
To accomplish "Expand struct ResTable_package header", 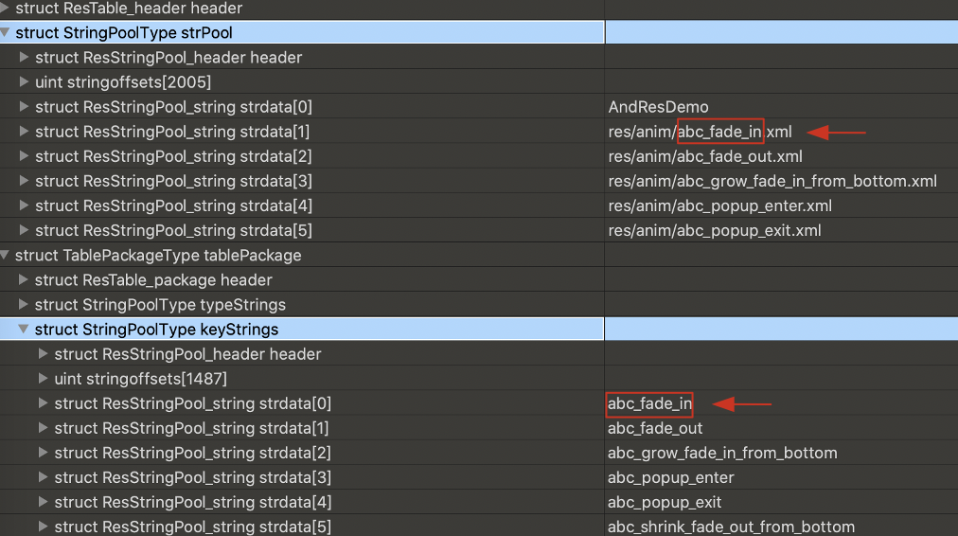I will coord(25,280).
